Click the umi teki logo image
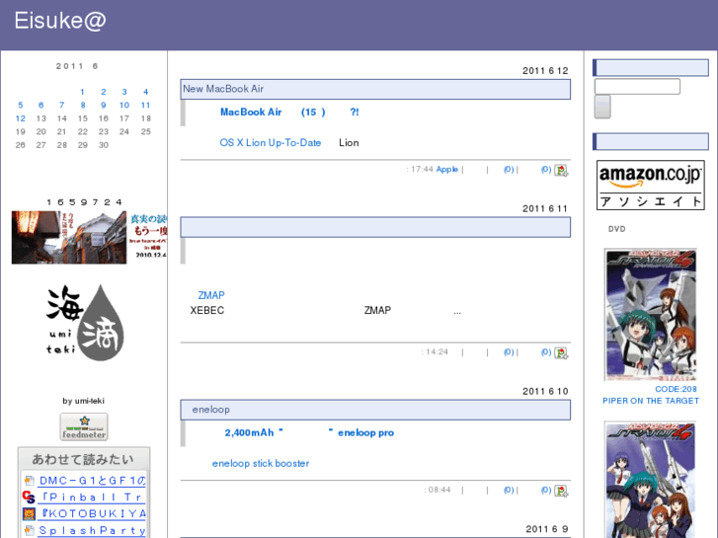 click(x=84, y=323)
